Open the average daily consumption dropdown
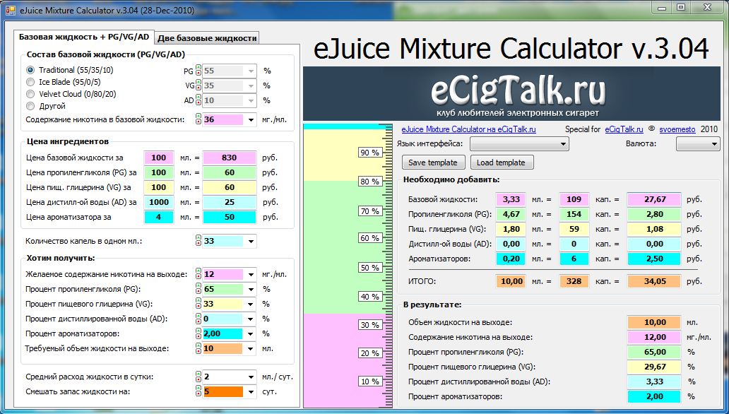Screen dimensions: 729x414 [x=251, y=377]
